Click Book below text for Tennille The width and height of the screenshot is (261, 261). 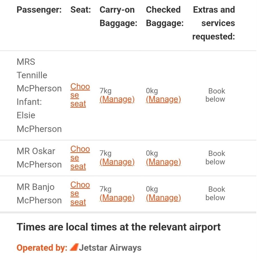[215, 95]
